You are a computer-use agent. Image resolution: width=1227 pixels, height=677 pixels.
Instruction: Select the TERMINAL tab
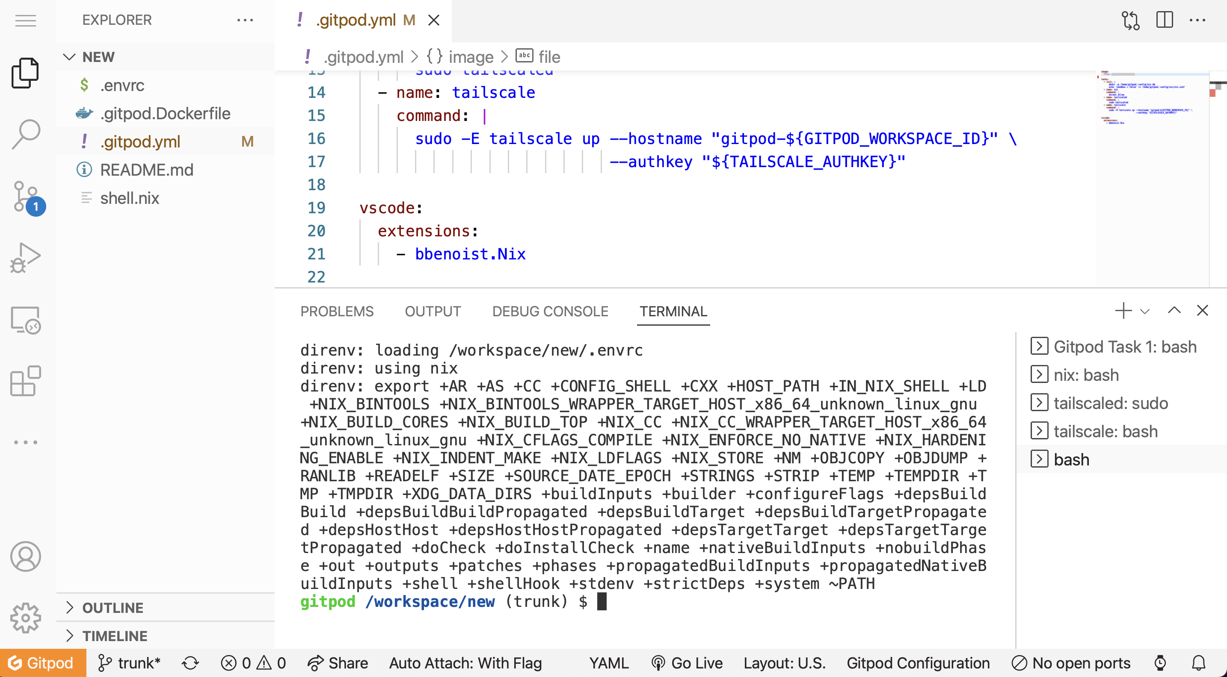pos(673,311)
